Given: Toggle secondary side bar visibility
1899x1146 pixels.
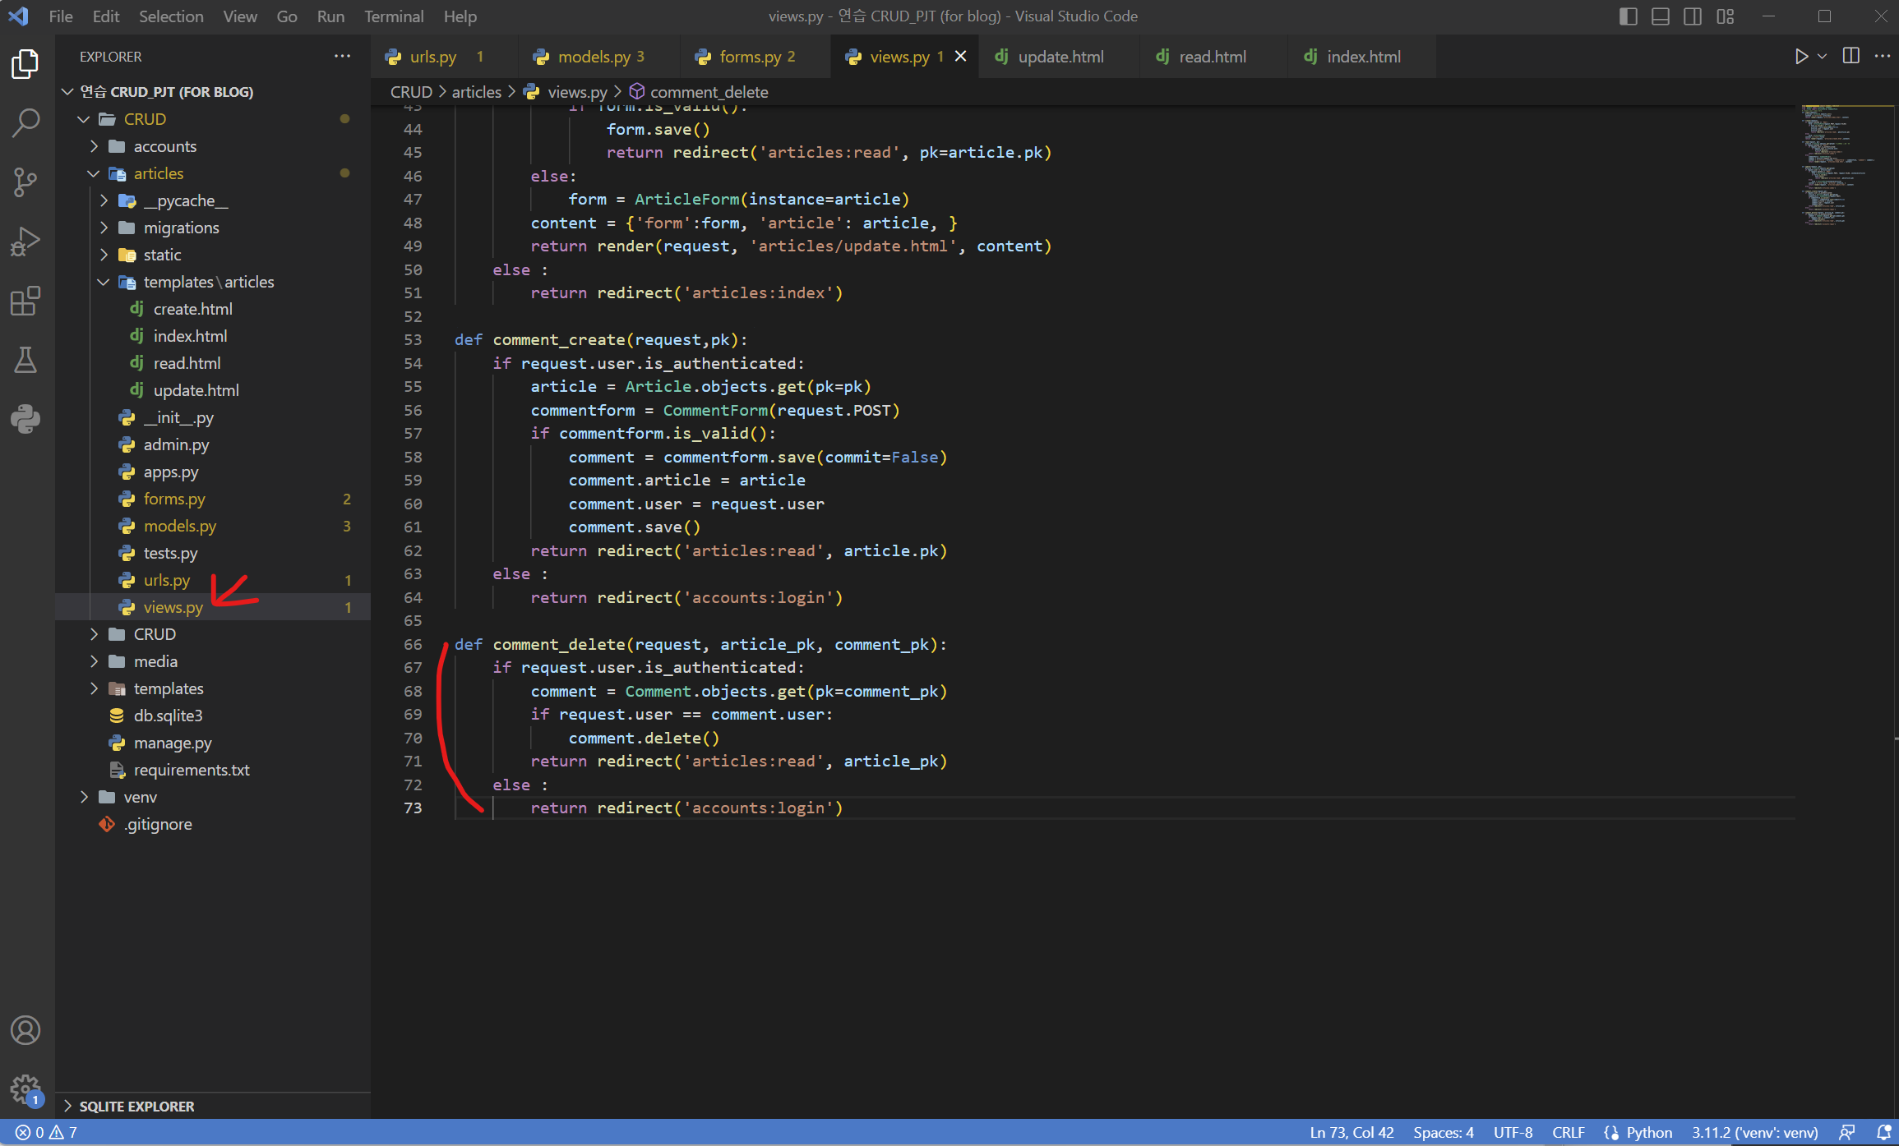Looking at the screenshot, I should click(x=1692, y=16).
